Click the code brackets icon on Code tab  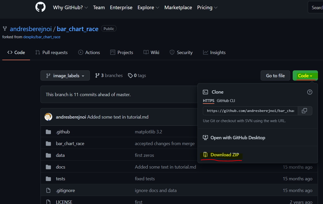point(10,52)
